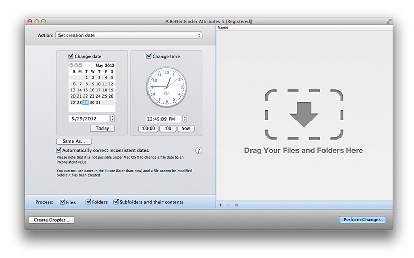Go to previous month in calendar
This screenshot has width=414, height=258.
point(71,66)
